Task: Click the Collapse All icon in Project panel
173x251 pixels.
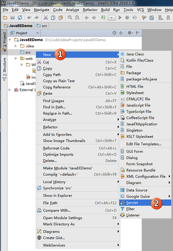Action: point(121,33)
